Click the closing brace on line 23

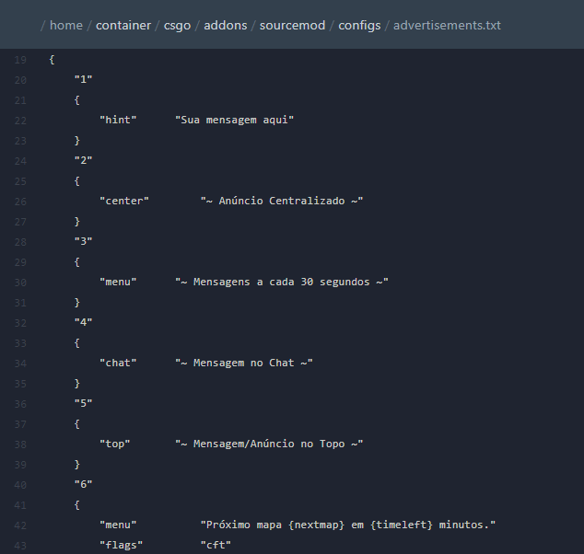(77, 141)
